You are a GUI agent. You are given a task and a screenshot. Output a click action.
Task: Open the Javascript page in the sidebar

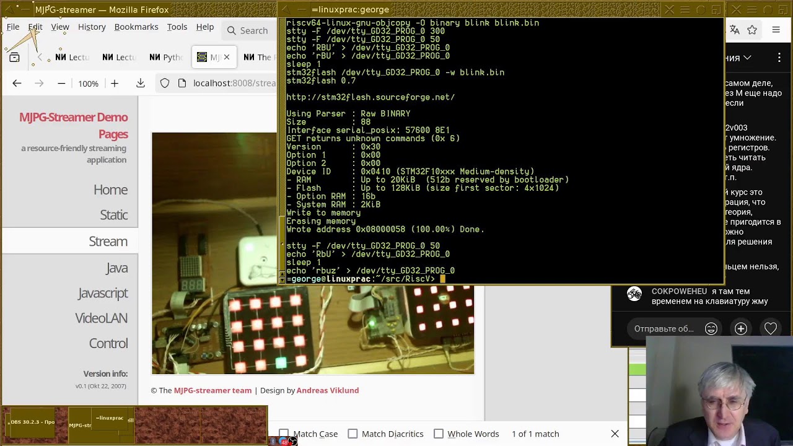click(103, 293)
